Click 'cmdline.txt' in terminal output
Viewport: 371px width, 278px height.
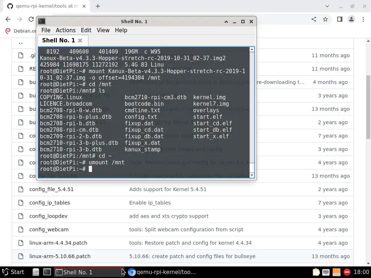tap(142, 110)
